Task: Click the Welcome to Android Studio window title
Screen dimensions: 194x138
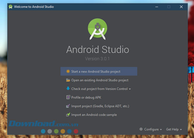Action: click(34, 7)
